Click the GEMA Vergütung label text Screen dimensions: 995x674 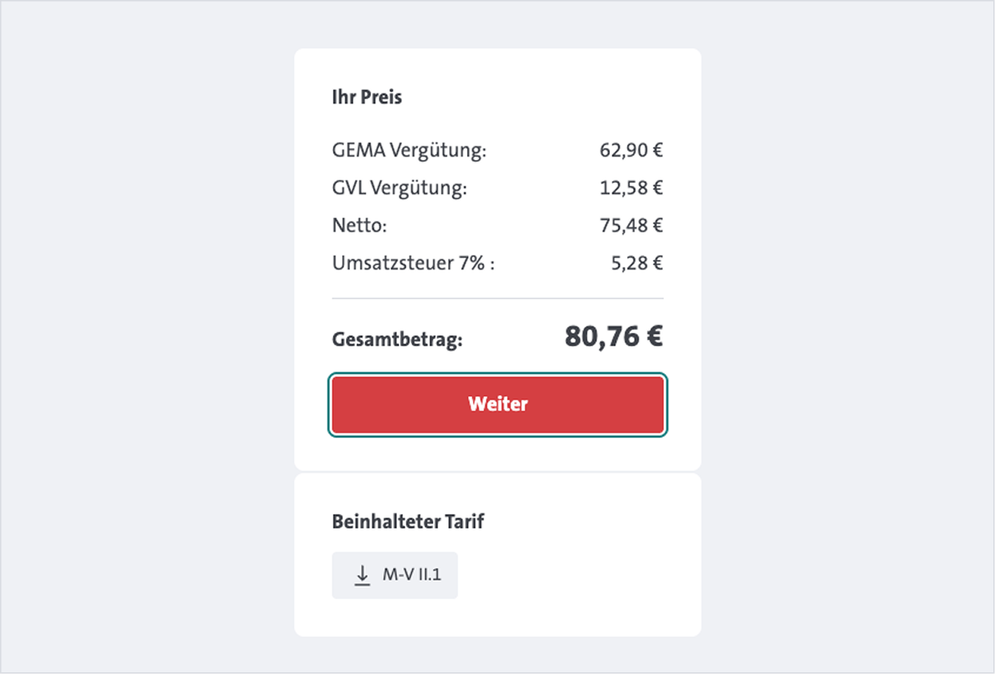coord(409,150)
